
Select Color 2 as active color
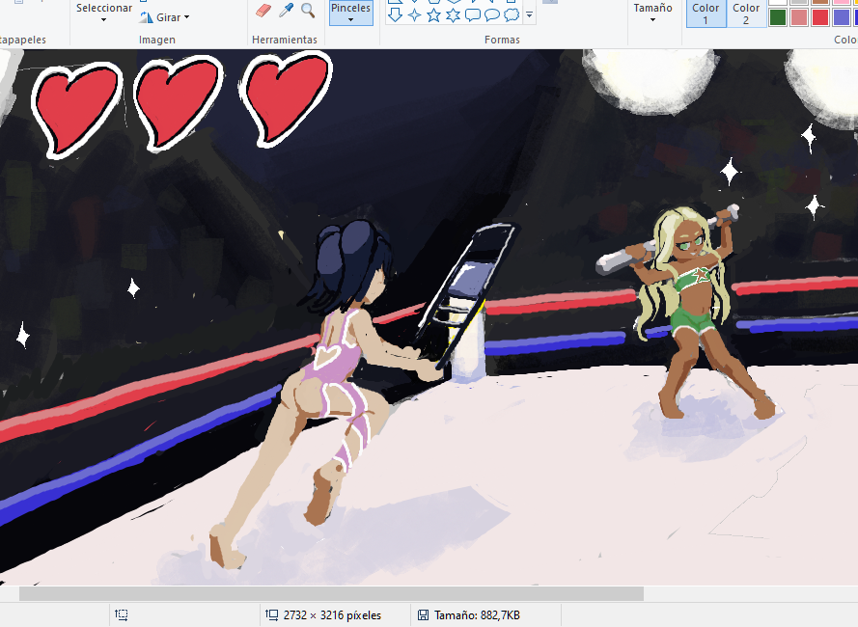click(x=746, y=14)
